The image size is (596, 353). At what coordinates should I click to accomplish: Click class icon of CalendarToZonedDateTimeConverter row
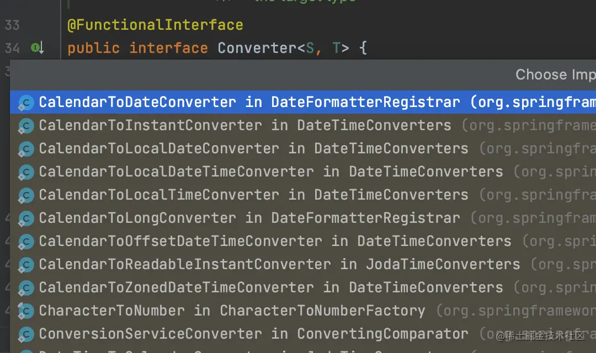(x=26, y=288)
